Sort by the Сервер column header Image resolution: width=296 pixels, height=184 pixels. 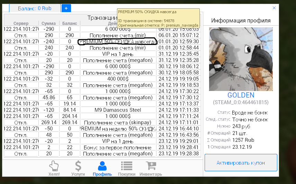tap(21, 23)
